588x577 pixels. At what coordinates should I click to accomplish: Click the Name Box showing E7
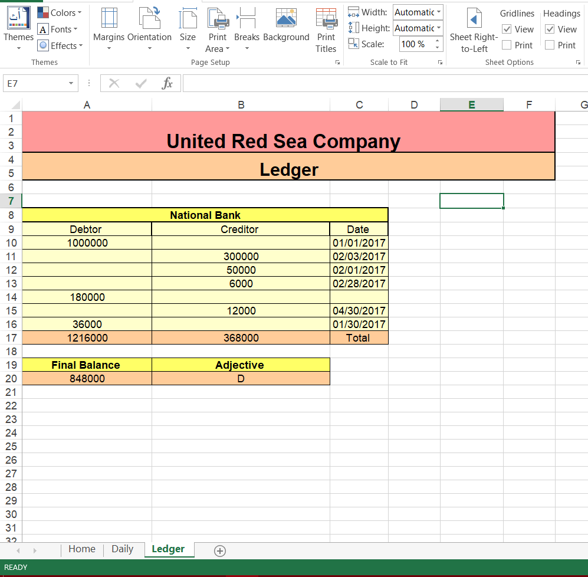(x=34, y=83)
